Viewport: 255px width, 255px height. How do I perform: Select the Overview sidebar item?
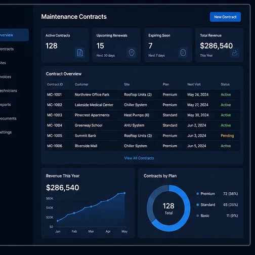tap(14, 35)
